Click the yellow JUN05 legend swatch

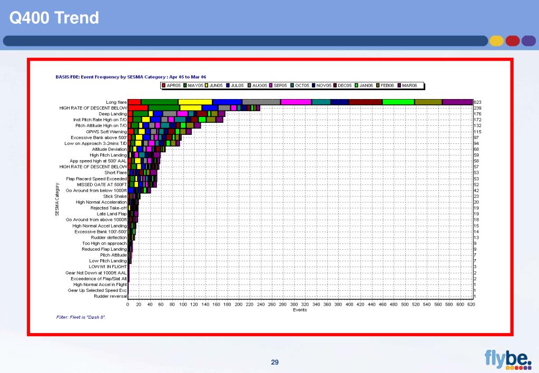click(x=207, y=85)
